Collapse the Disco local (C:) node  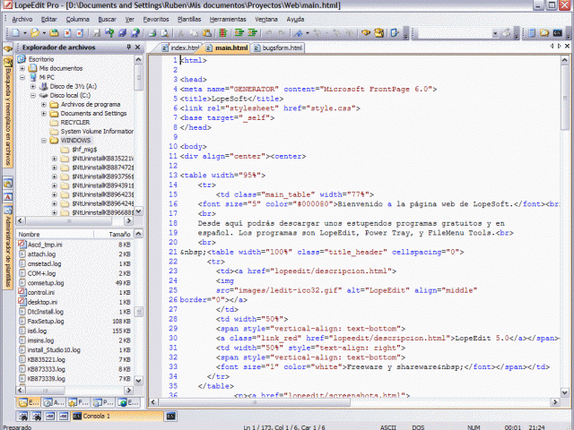(x=33, y=96)
